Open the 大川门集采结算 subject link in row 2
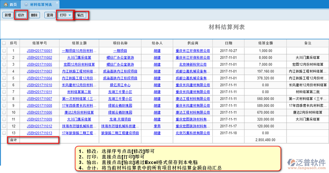 79,58
